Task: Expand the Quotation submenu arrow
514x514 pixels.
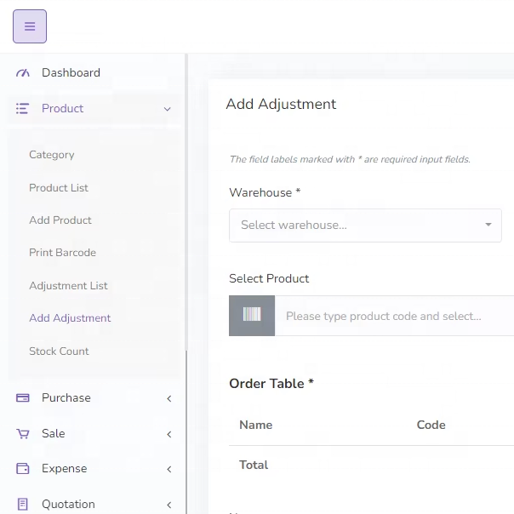Action: pos(169,505)
